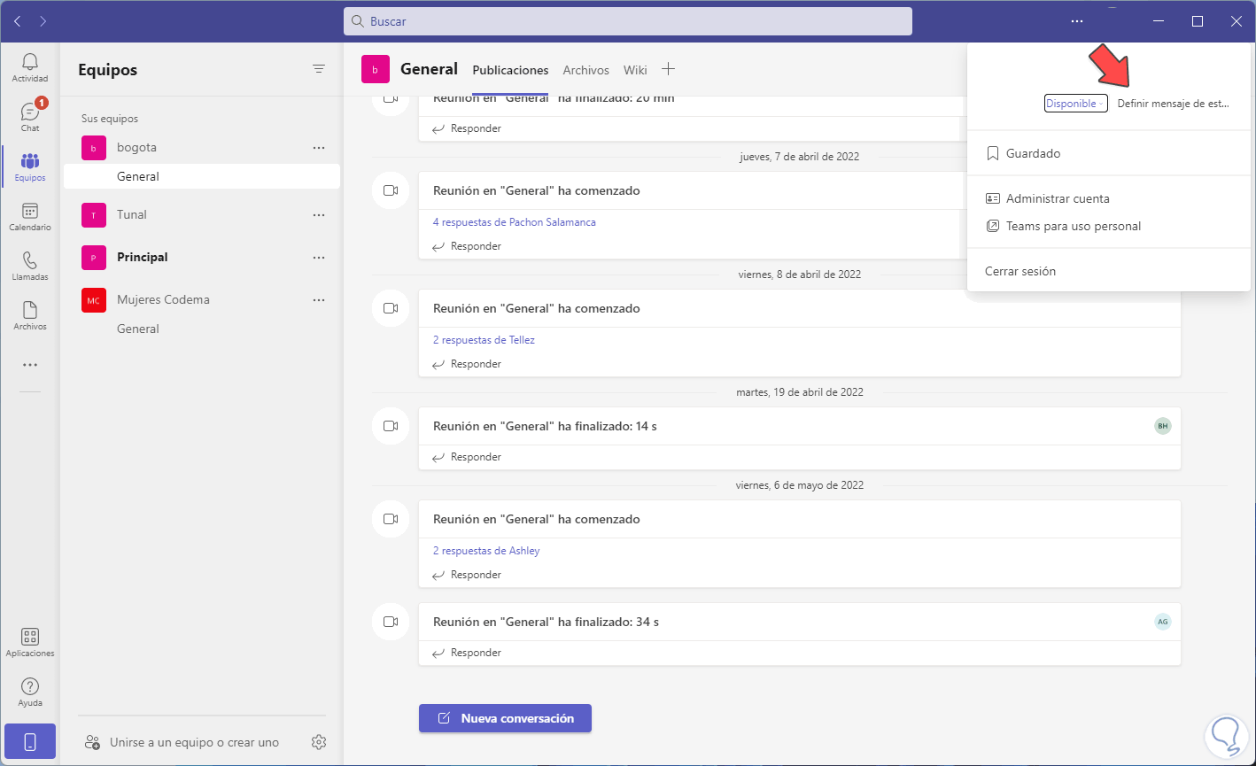1256x766 pixels.
Task: Click the manage teams gear icon
Action: click(x=320, y=742)
